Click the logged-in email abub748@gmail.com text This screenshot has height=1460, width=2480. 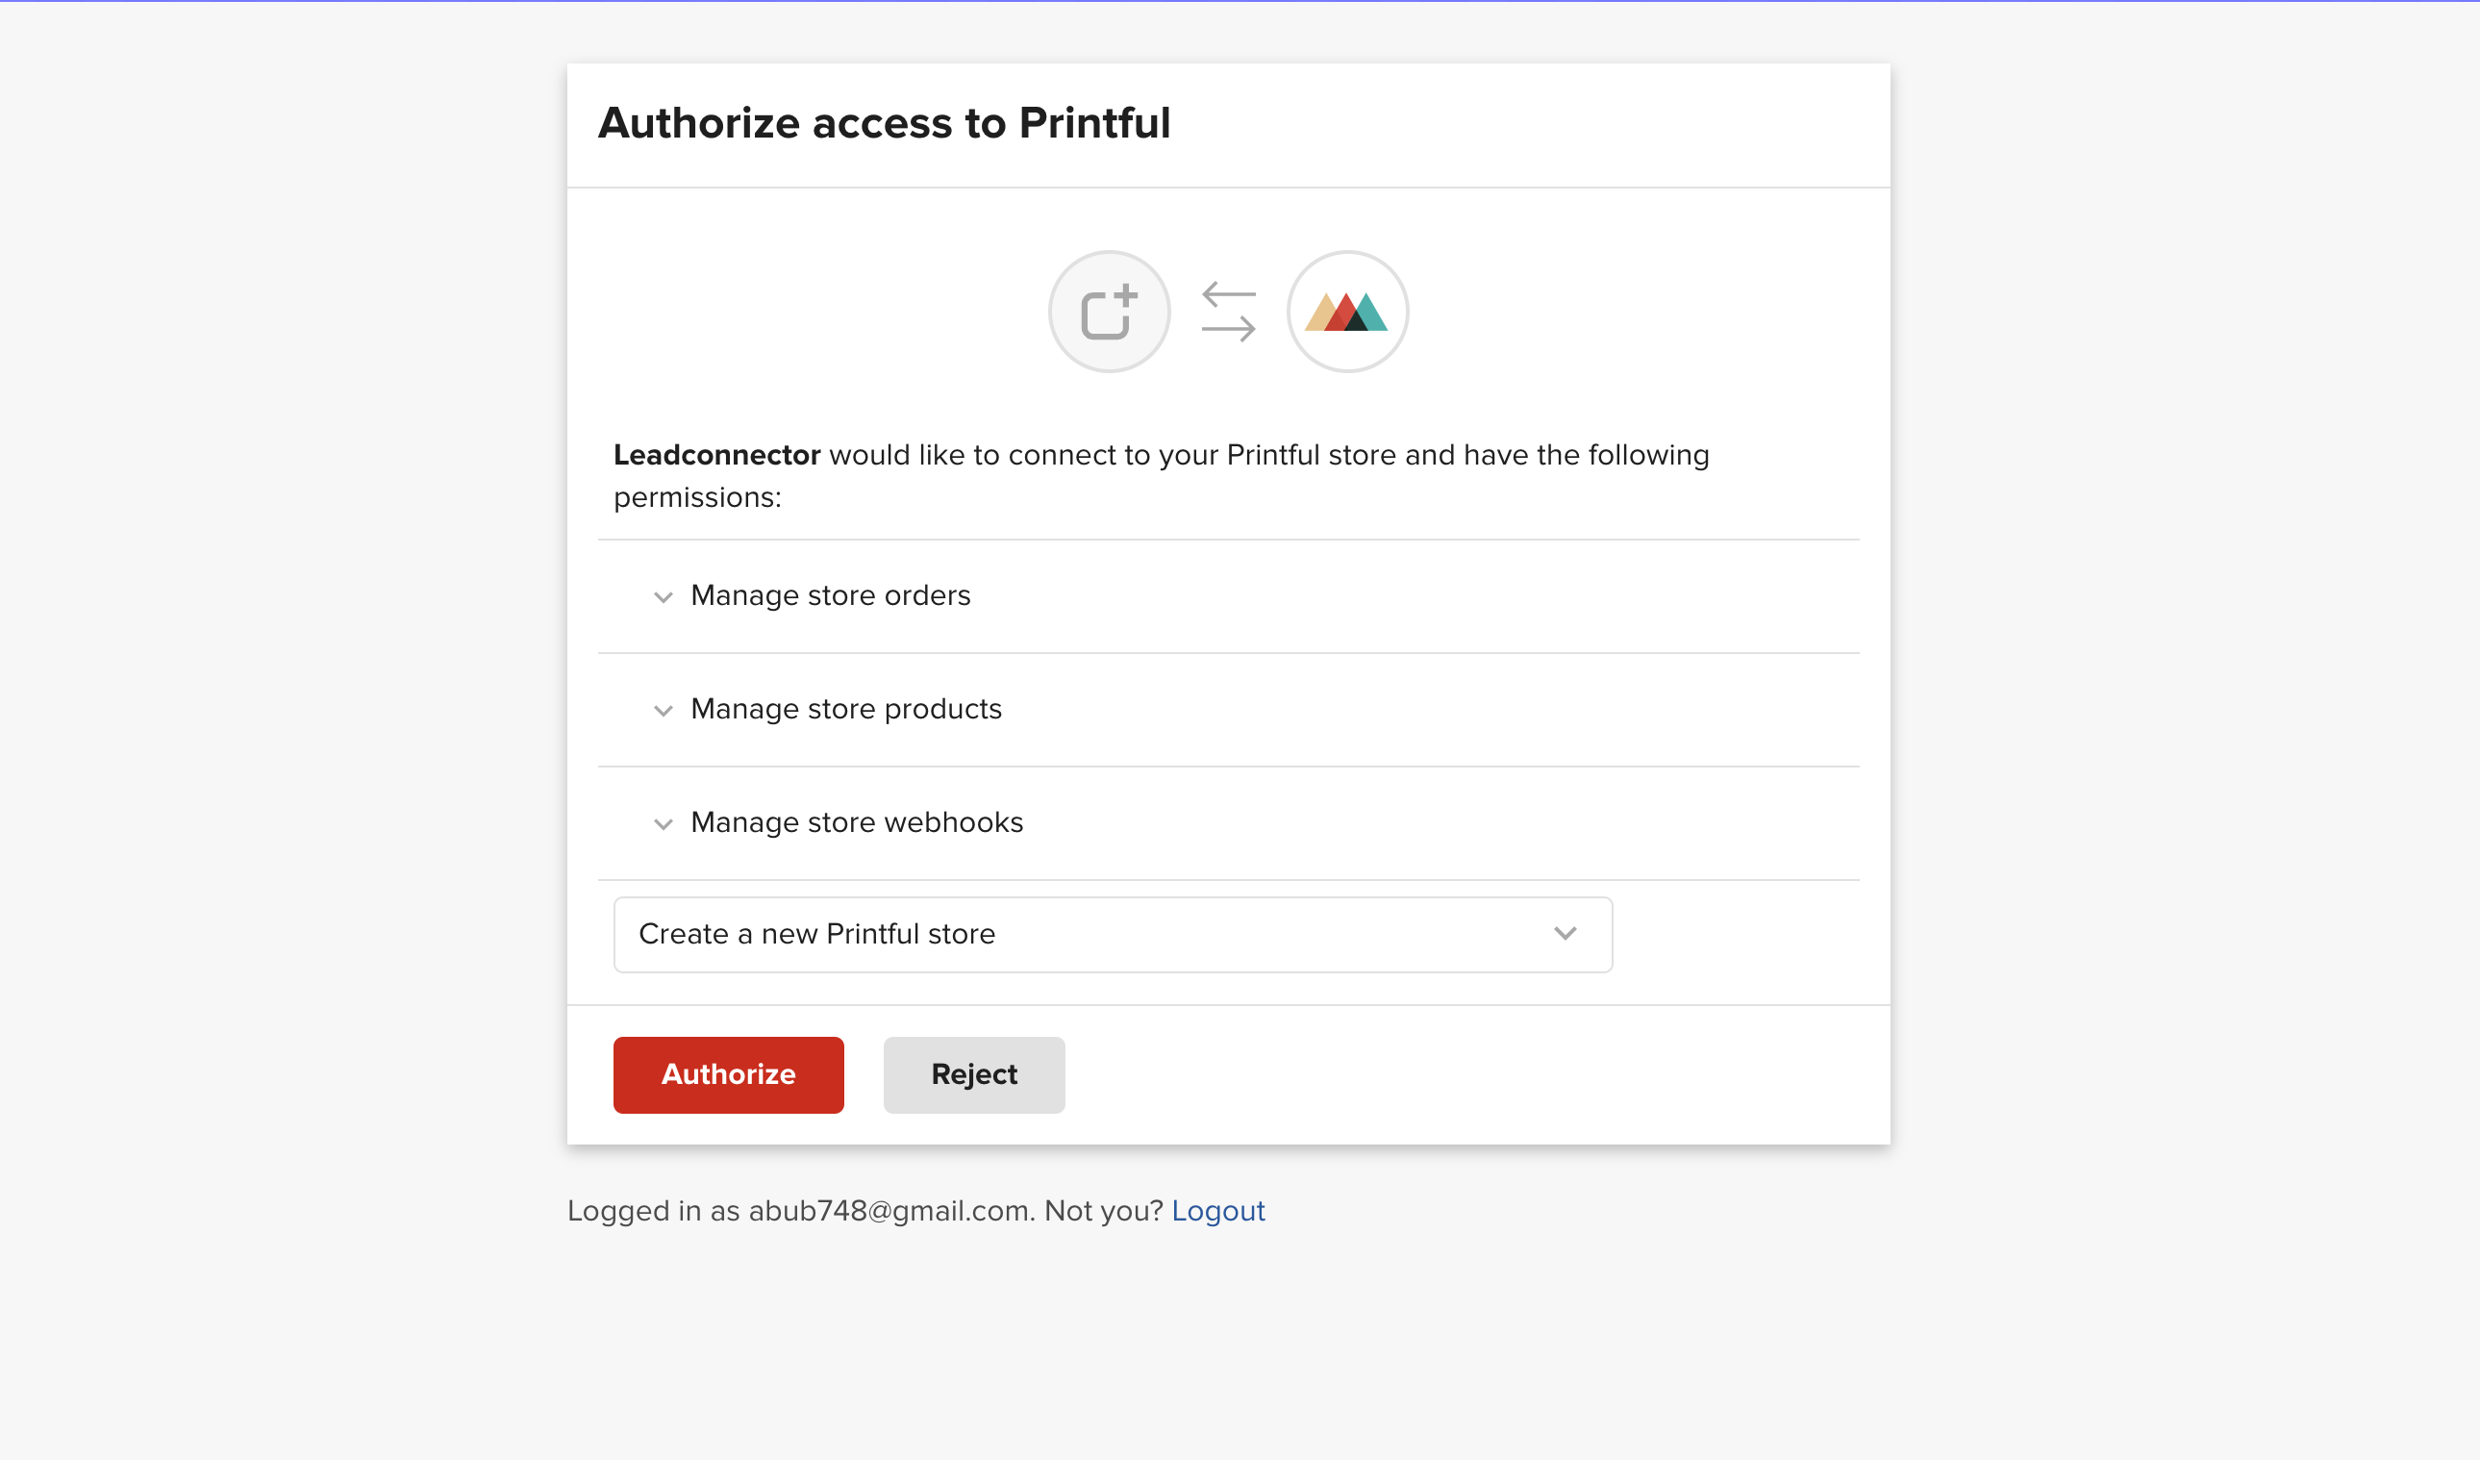click(891, 1210)
